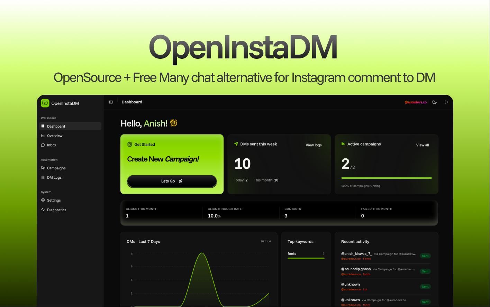
Task: Open @anish_biswas_7_ activity entry
Action: (386, 256)
